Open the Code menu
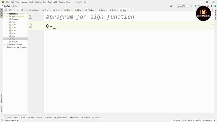This screenshot has height=122, width=217. [x=32, y=2]
